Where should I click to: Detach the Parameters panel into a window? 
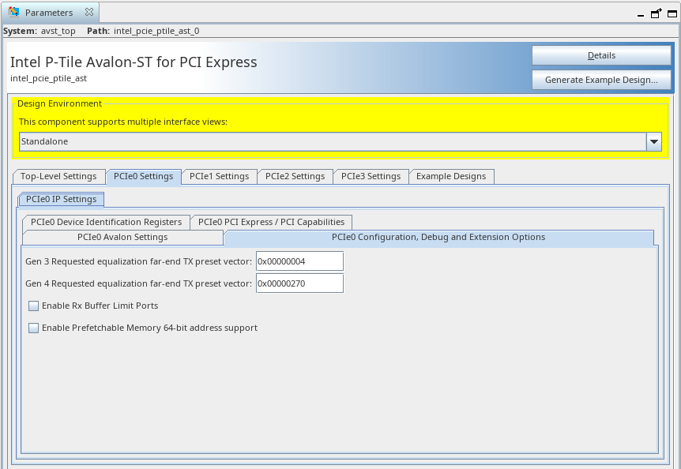656,13
